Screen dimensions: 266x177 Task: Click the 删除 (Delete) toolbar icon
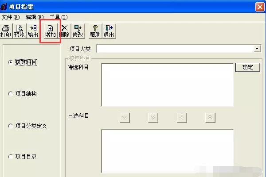[64, 31]
